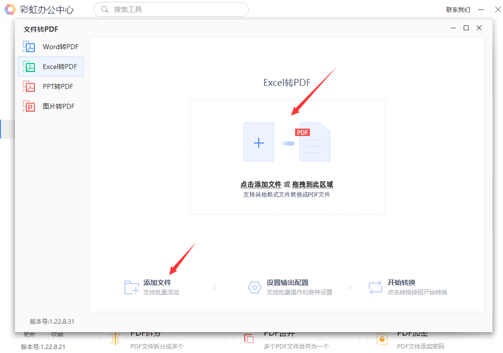Click PDF文件添加密码 text in main window
Image resolution: width=503 pixels, height=353 pixels.
coord(420,346)
